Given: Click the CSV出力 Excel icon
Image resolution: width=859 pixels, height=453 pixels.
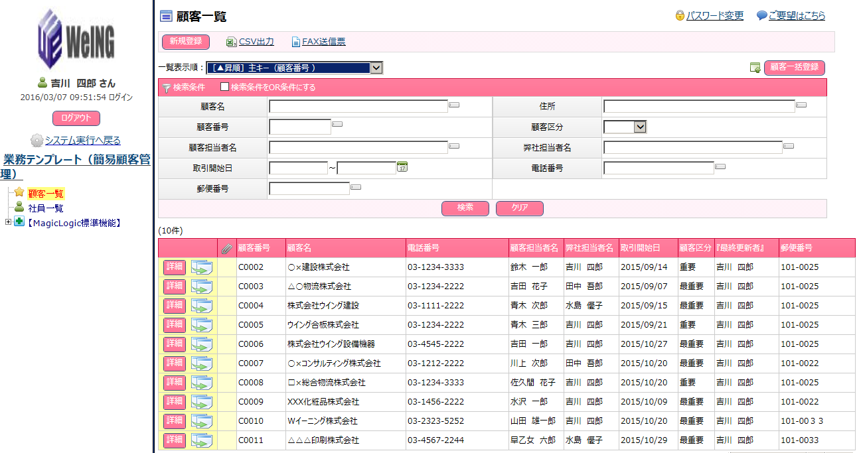Looking at the screenshot, I should (x=231, y=42).
